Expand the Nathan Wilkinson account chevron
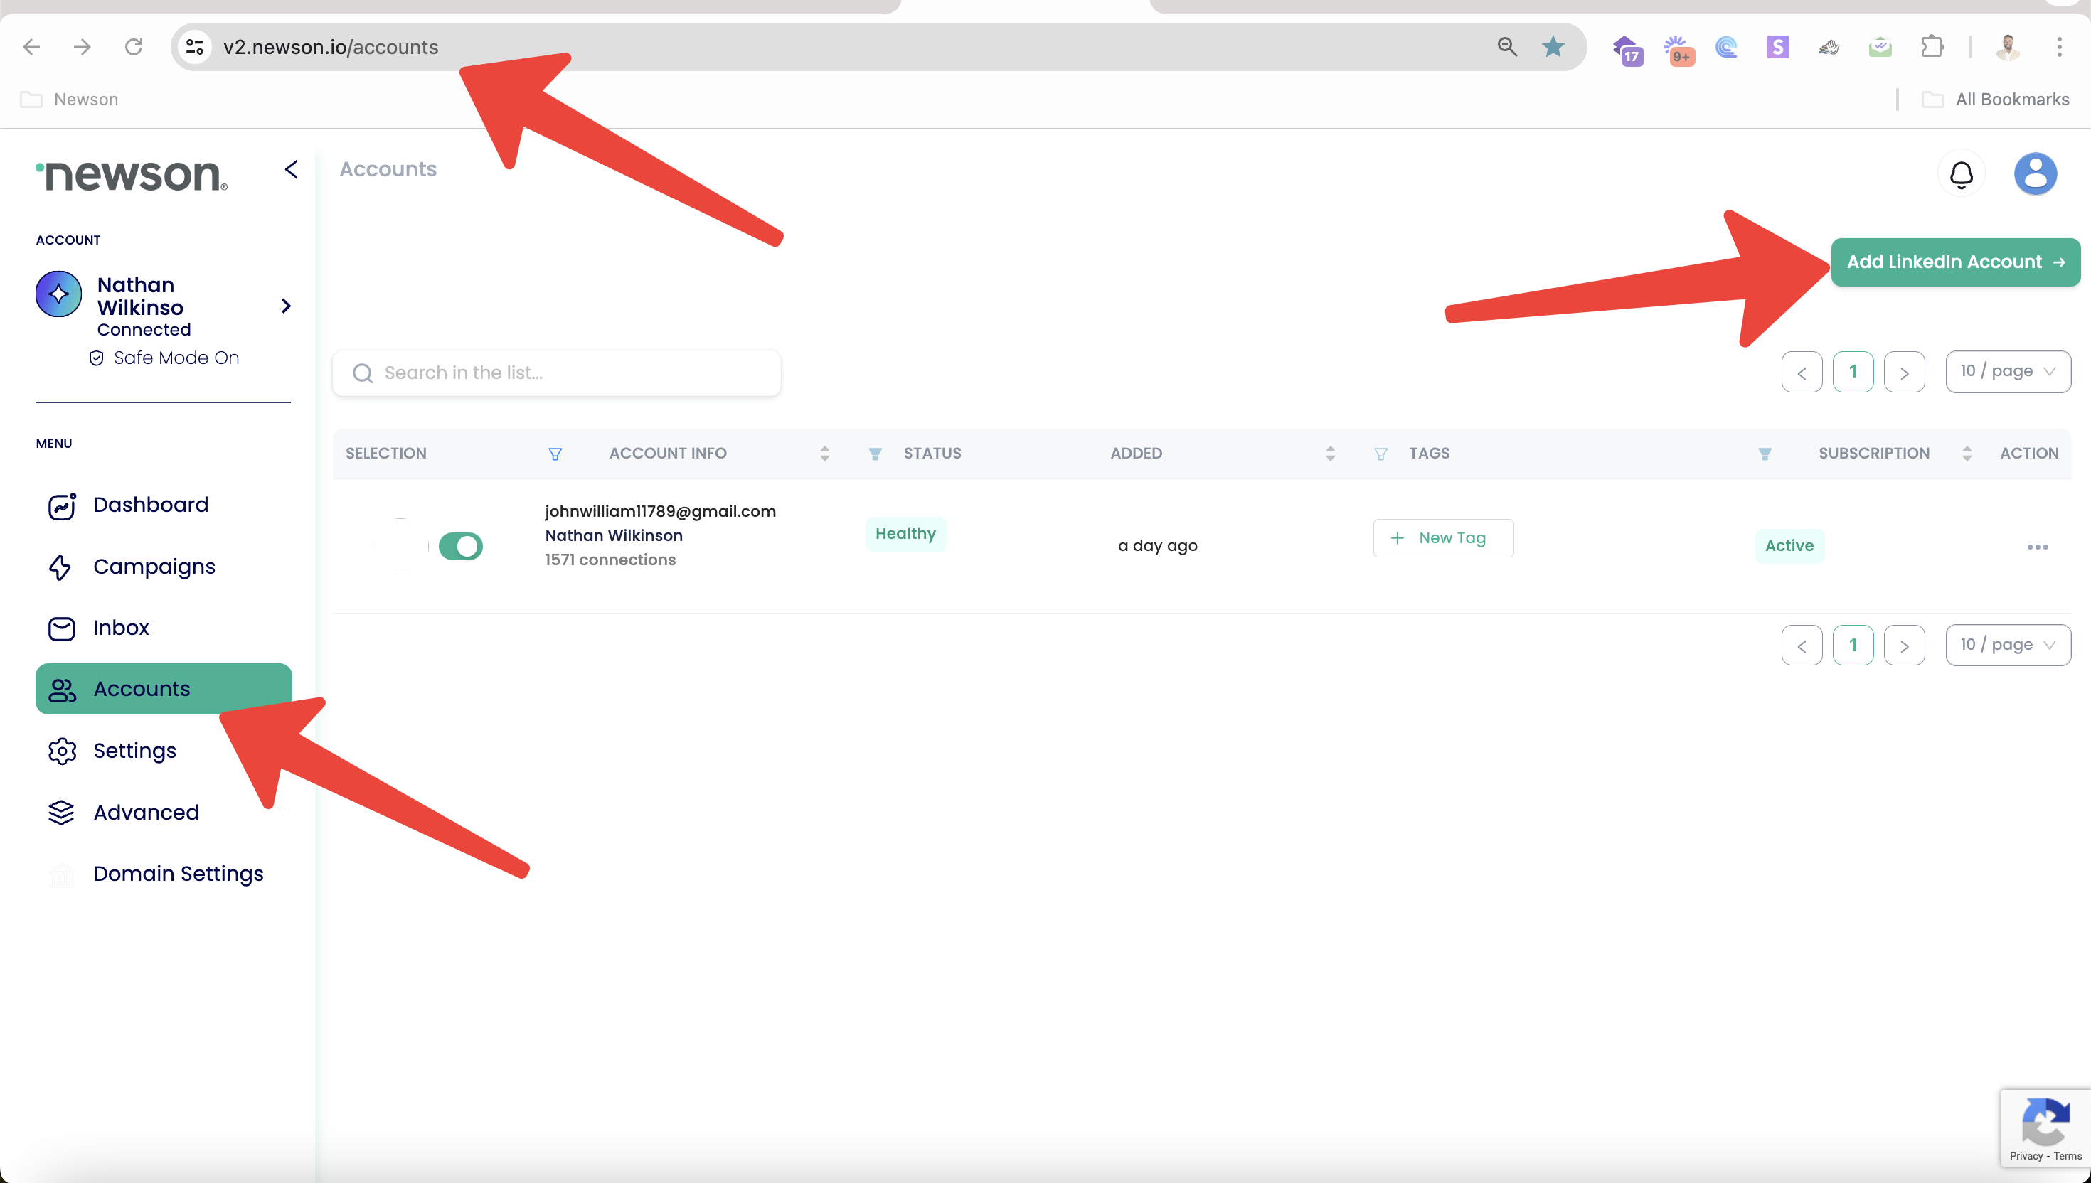Screen dimensions: 2091x1183 (286, 306)
